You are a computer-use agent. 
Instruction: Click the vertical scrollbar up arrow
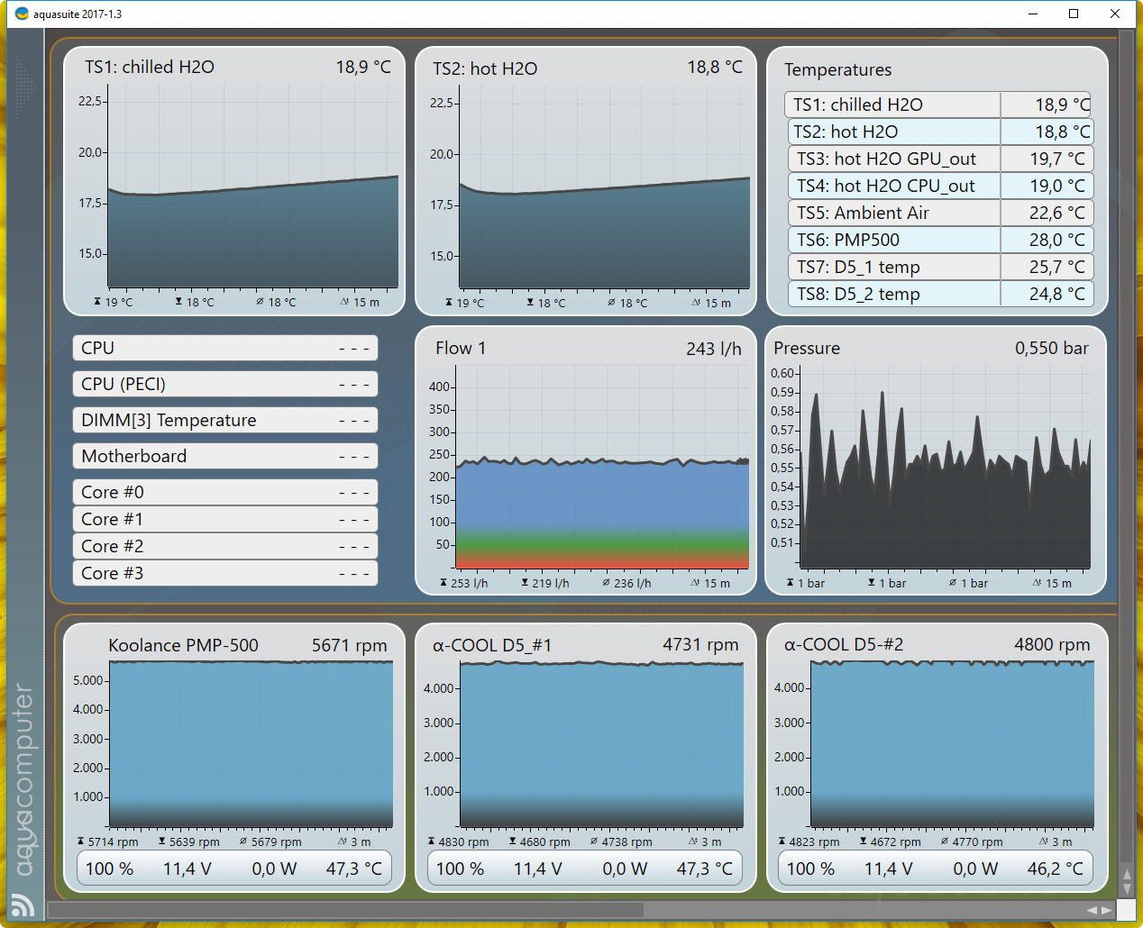[x=1126, y=873]
